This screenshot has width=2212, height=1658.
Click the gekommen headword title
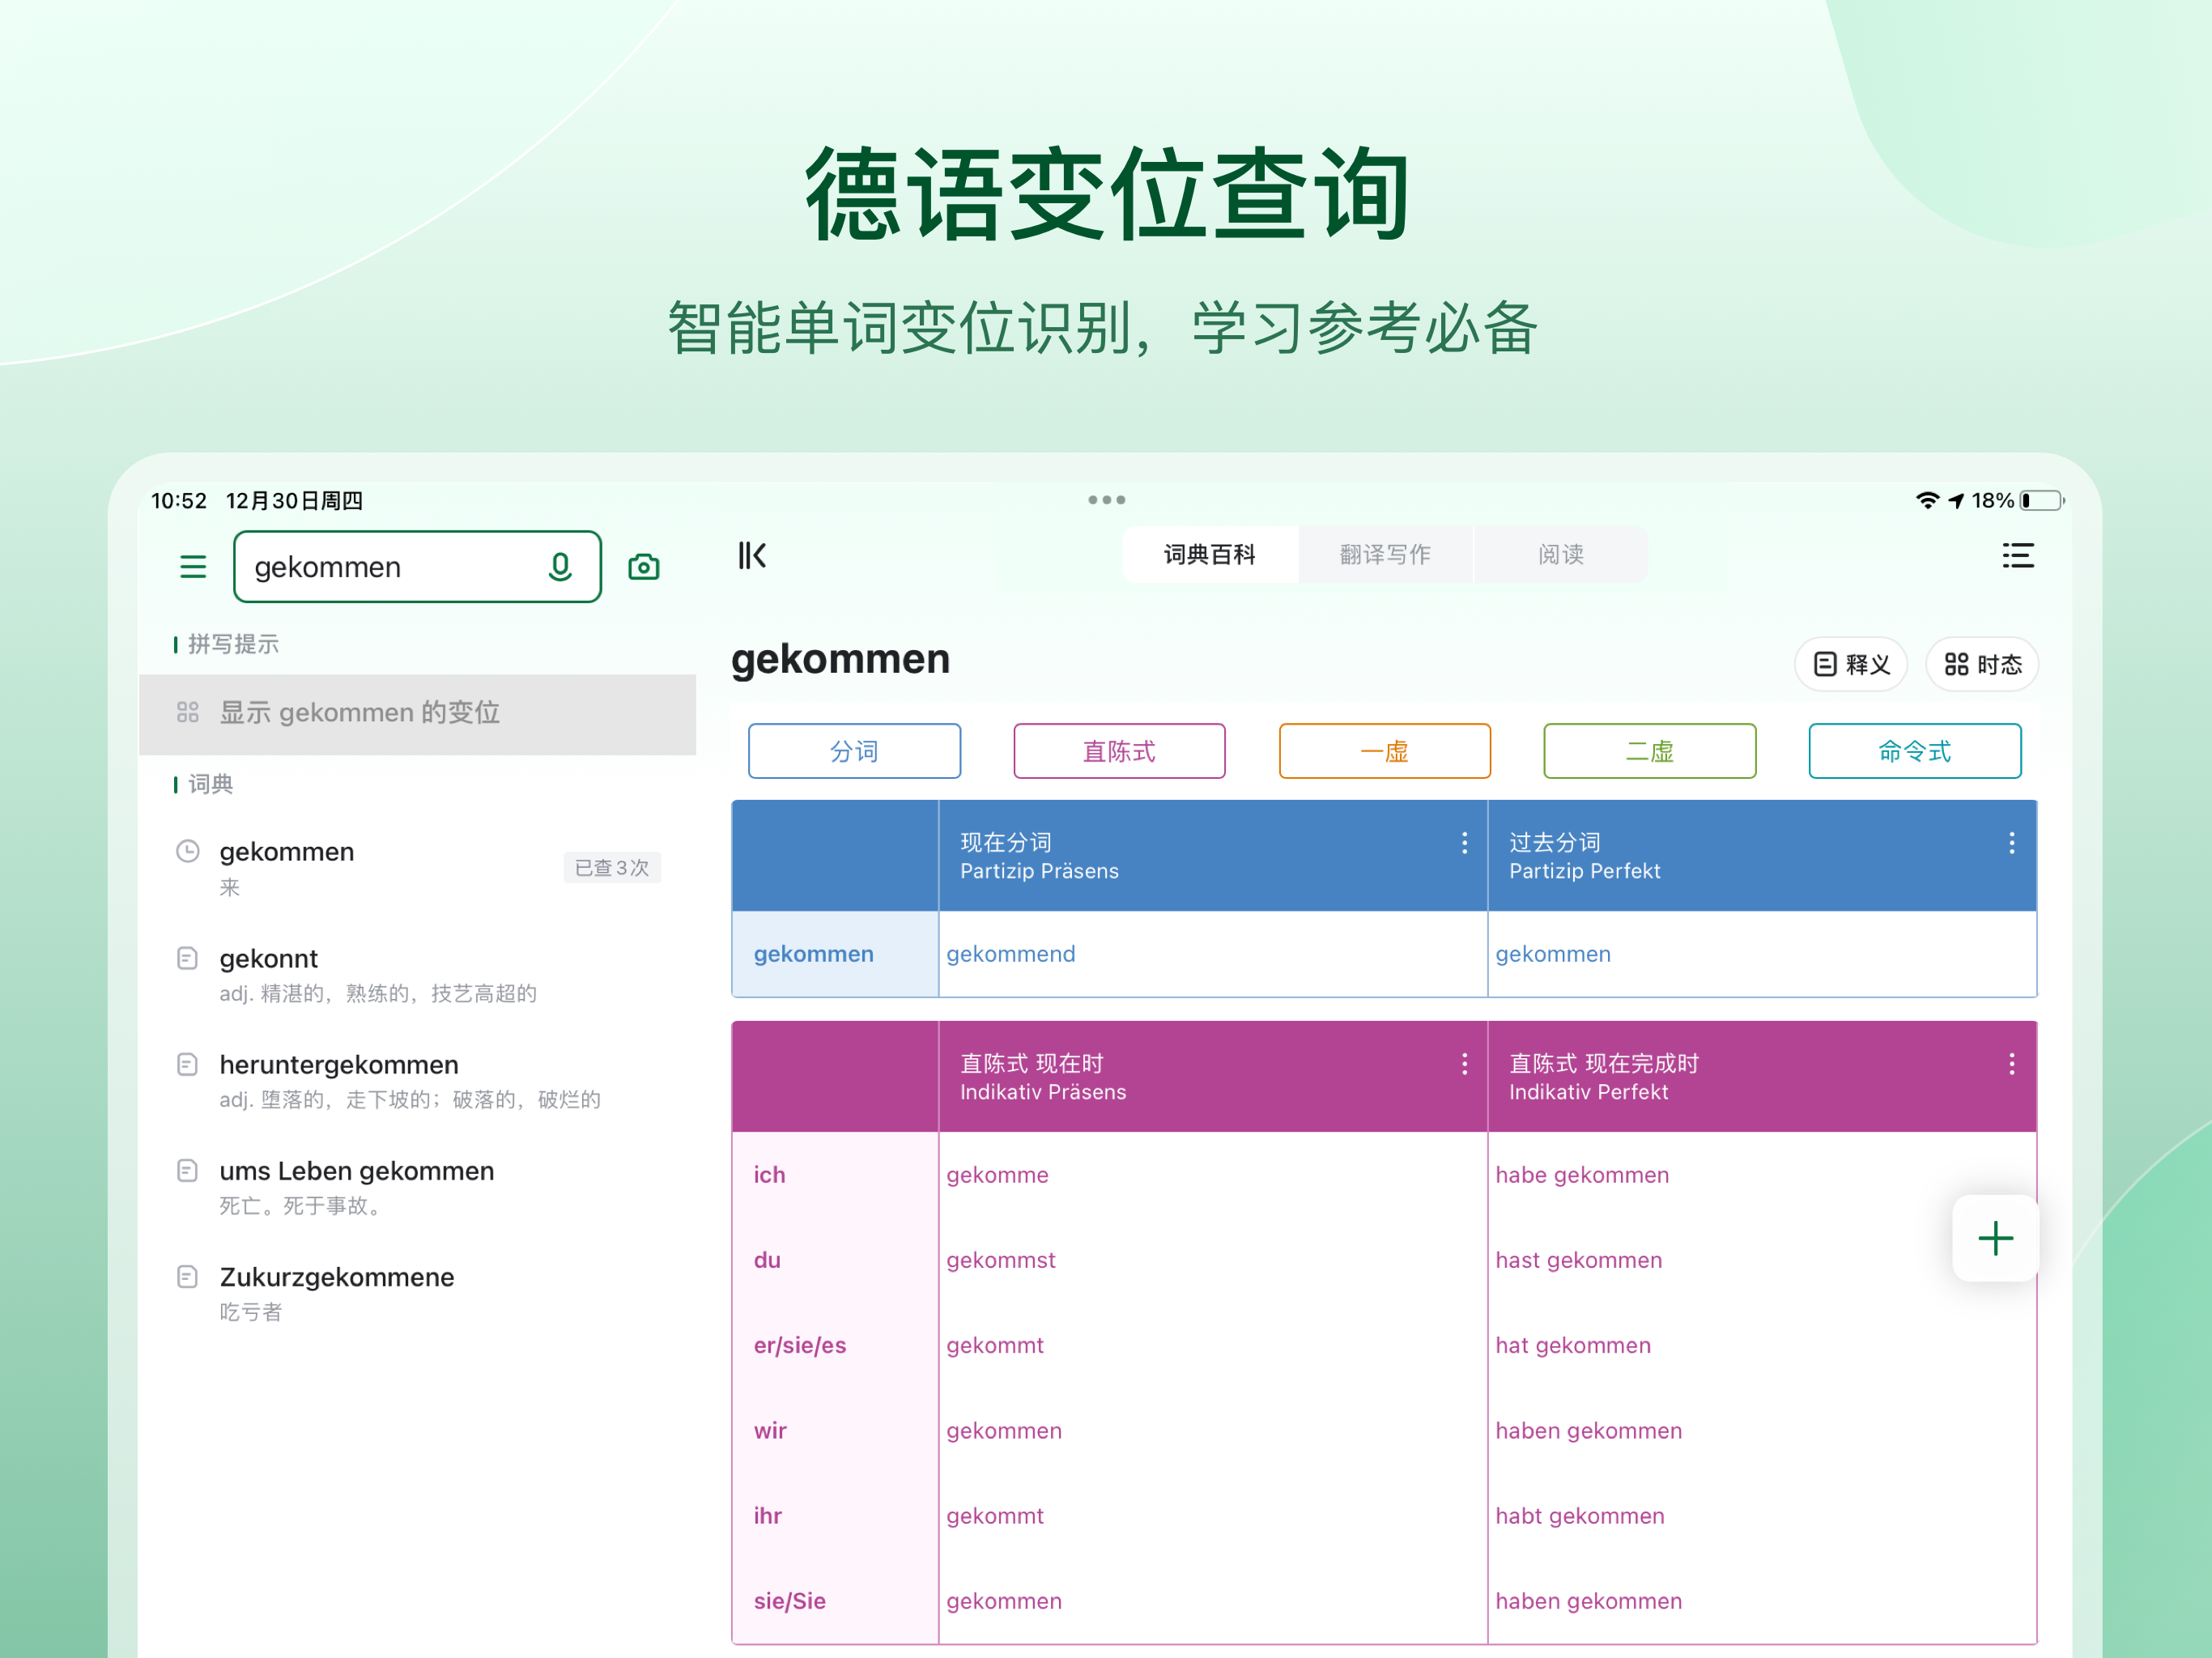tap(841, 659)
